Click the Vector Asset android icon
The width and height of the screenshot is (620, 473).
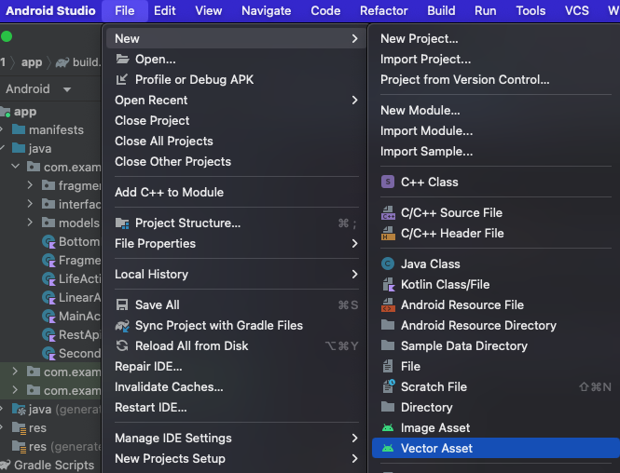[388, 448]
